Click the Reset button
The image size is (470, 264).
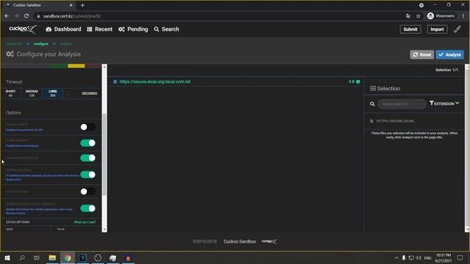[x=422, y=54]
